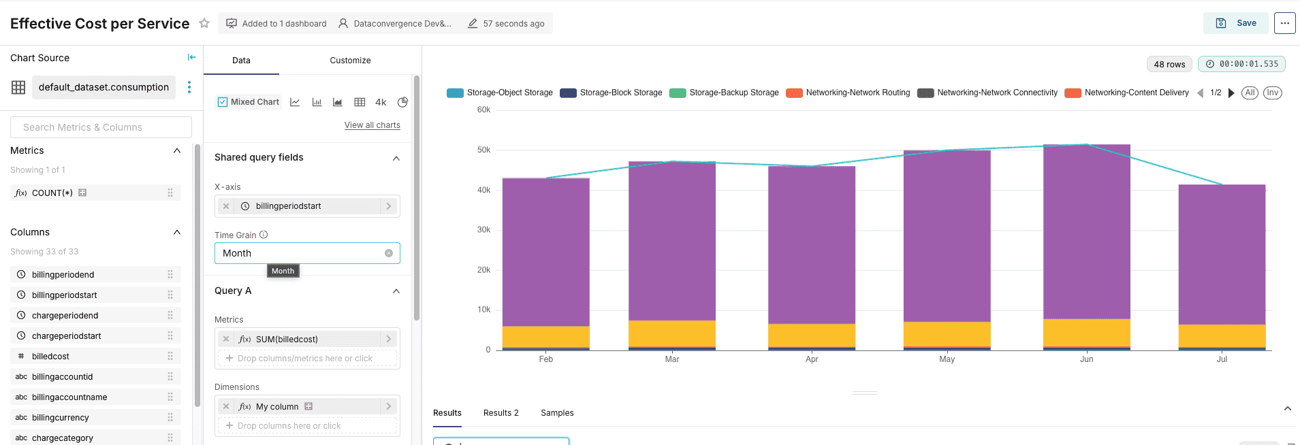Click the 48 rows badge
This screenshot has height=445, width=1300.
coord(1169,64)
